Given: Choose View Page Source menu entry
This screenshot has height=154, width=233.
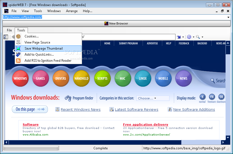Looking at the screenshot, I should pyautogui.click(x=48, y=42).
